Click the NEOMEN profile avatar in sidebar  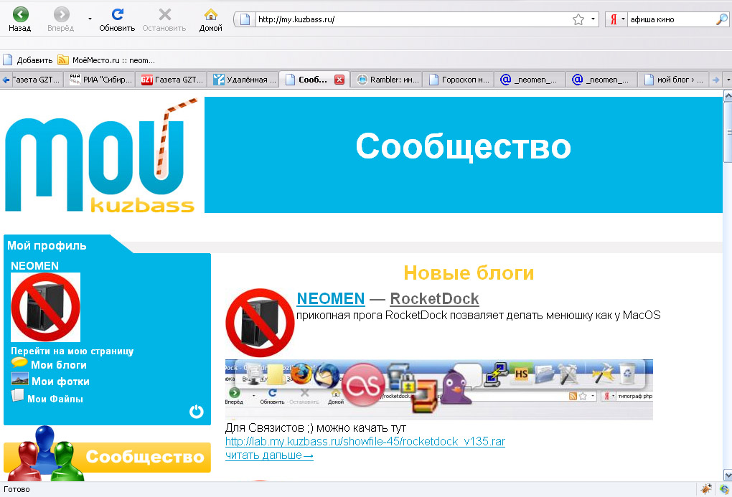(45, 307)
